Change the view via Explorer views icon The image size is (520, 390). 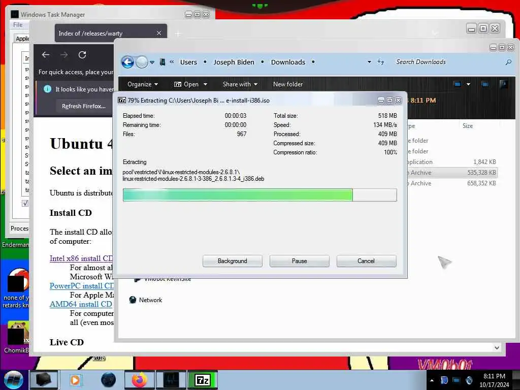coord(458,84)
